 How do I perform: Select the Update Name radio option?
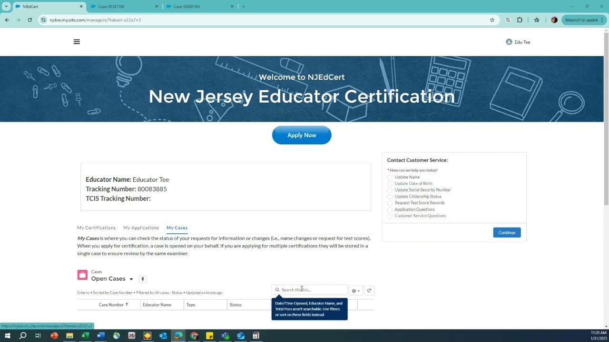pyautogui.click(x=390, y=178)
